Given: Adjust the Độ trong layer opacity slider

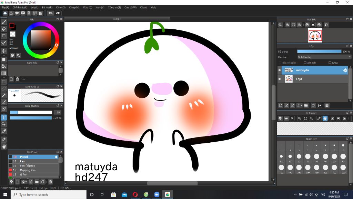Looking at the screenshot, I should tap(319, 51).
